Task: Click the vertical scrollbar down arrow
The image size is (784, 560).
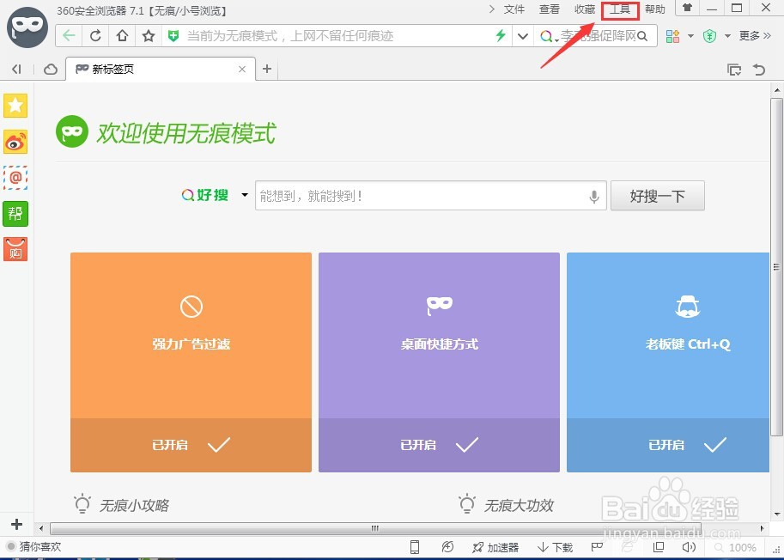Action: click(x=776, y=514)
